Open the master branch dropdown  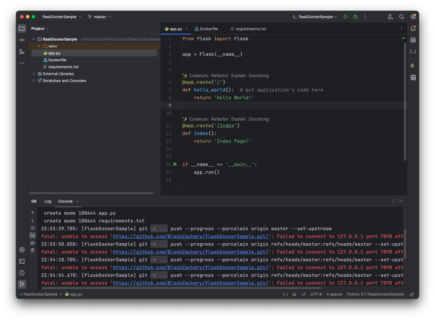tap(100, 17)
